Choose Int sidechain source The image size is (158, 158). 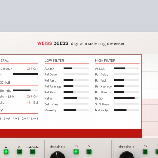click(x=29, y=103)
